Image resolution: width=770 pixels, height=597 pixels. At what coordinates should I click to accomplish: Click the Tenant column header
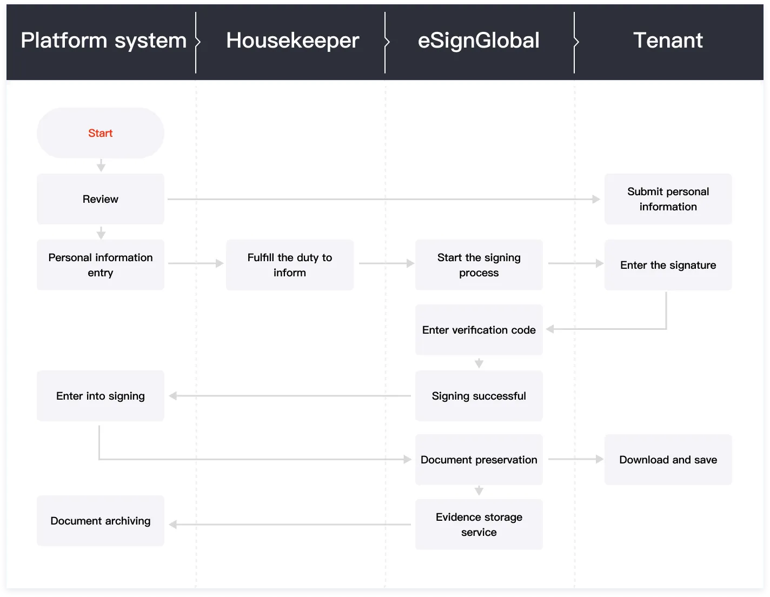click(668, 41)
